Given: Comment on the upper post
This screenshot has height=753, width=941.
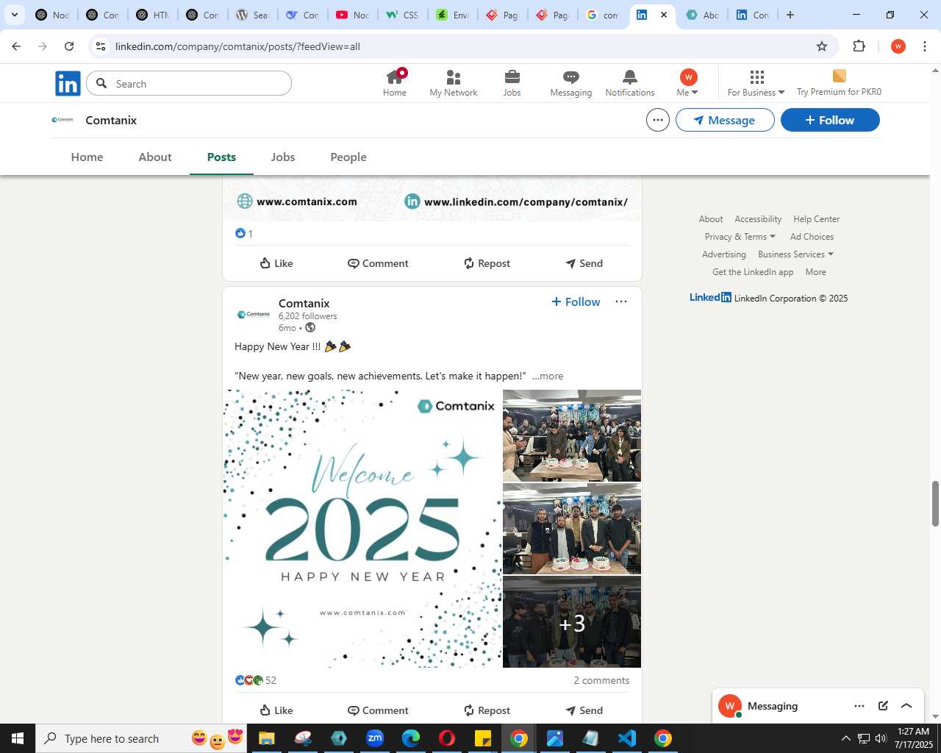Looking at the screenshot, I should tap(378, 263).
